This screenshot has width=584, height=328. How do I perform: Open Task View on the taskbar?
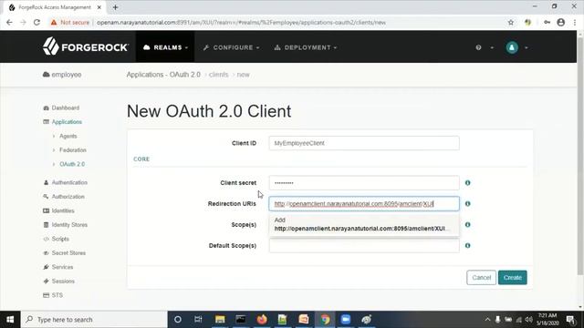point(198,320)
